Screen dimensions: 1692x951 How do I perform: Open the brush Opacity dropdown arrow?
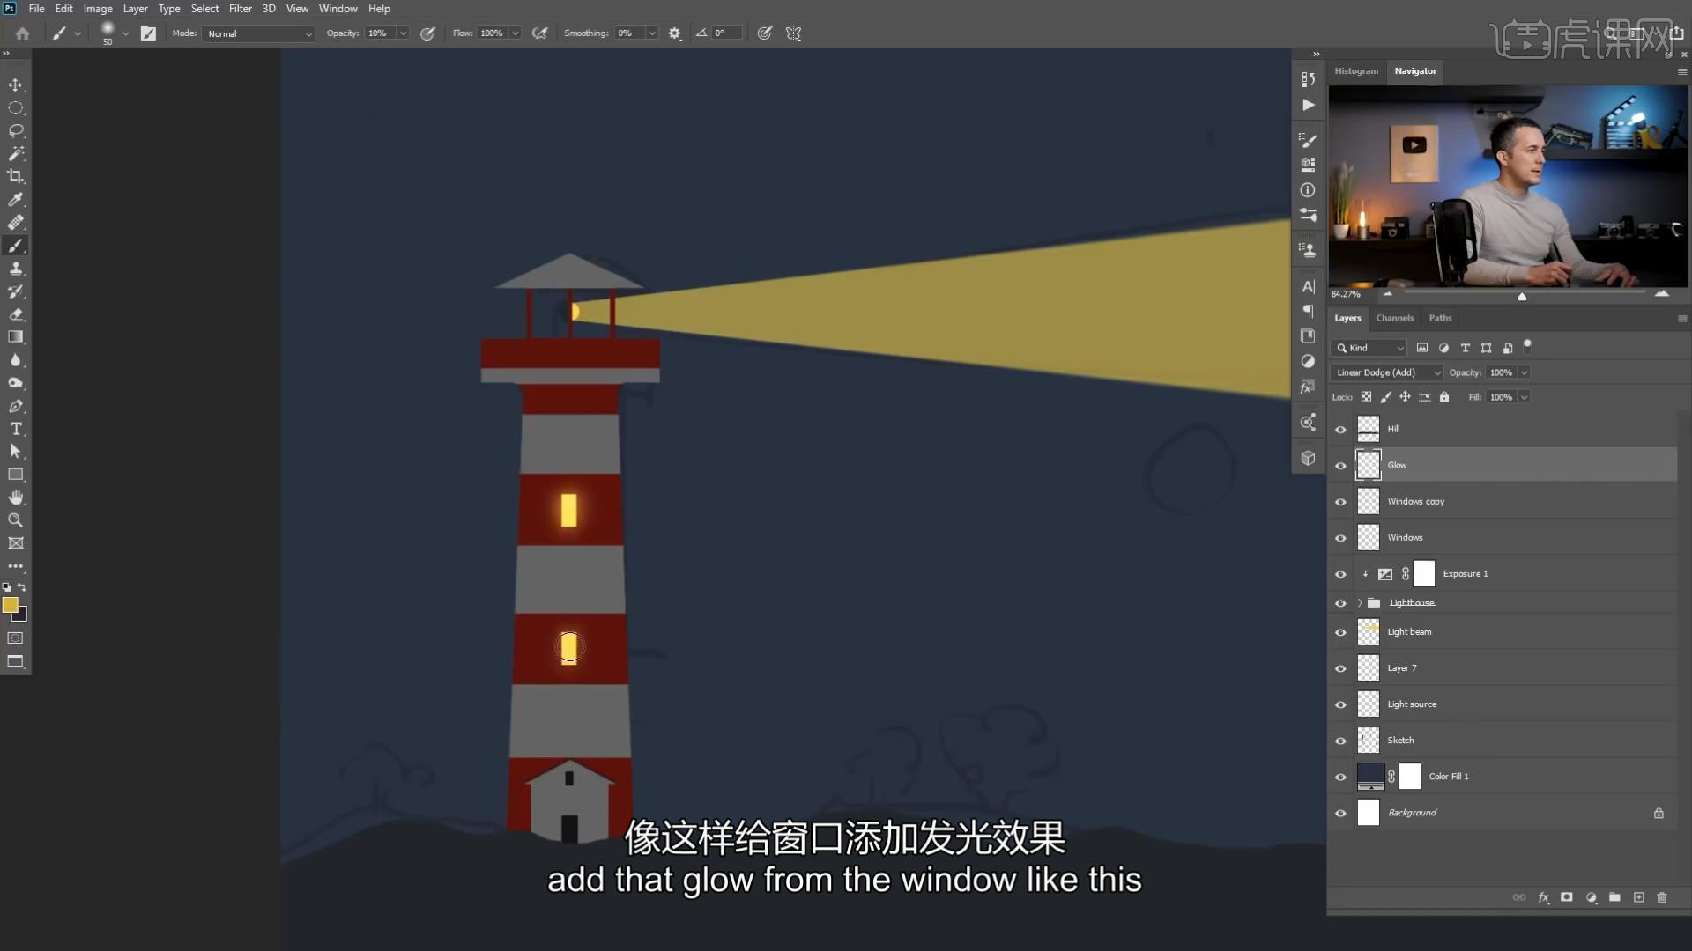403,33
